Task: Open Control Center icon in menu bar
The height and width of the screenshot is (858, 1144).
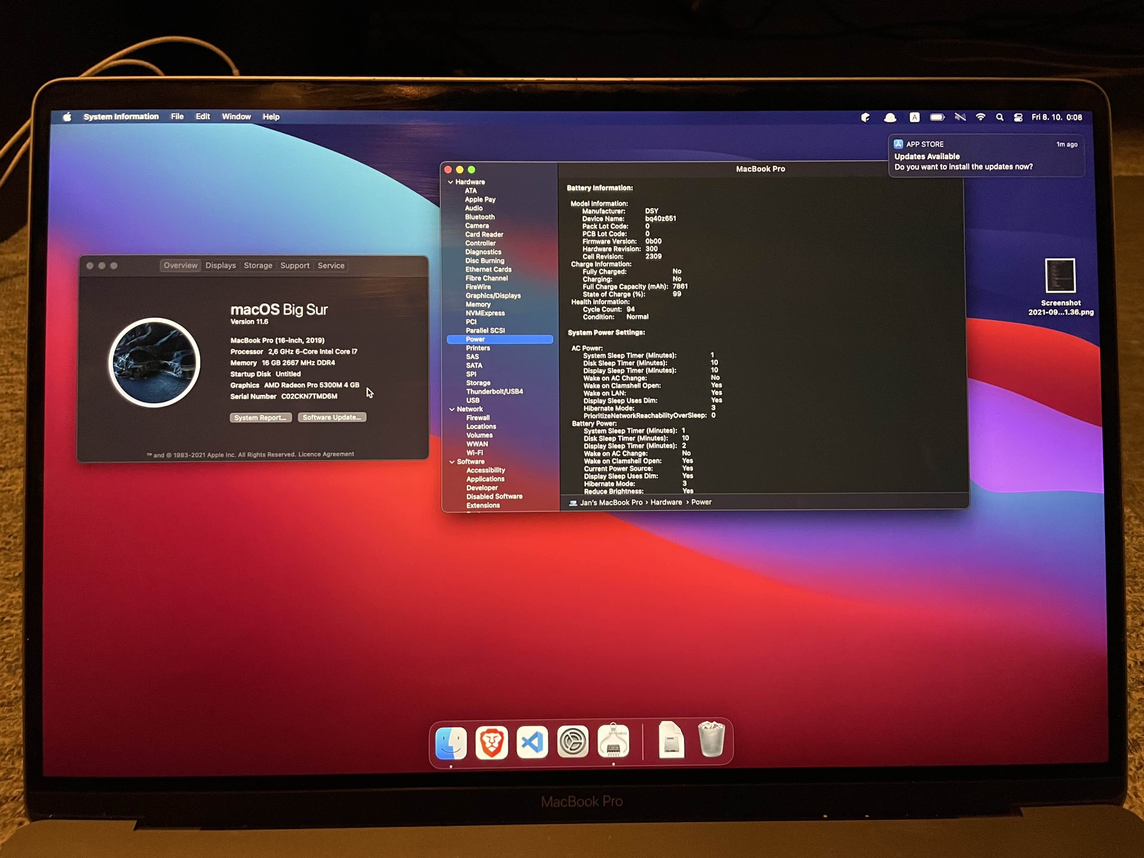Action: (1018, 117)
